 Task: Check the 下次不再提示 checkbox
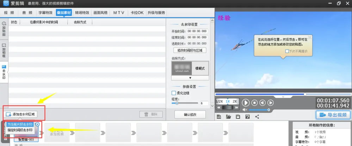tap(287, 51)
